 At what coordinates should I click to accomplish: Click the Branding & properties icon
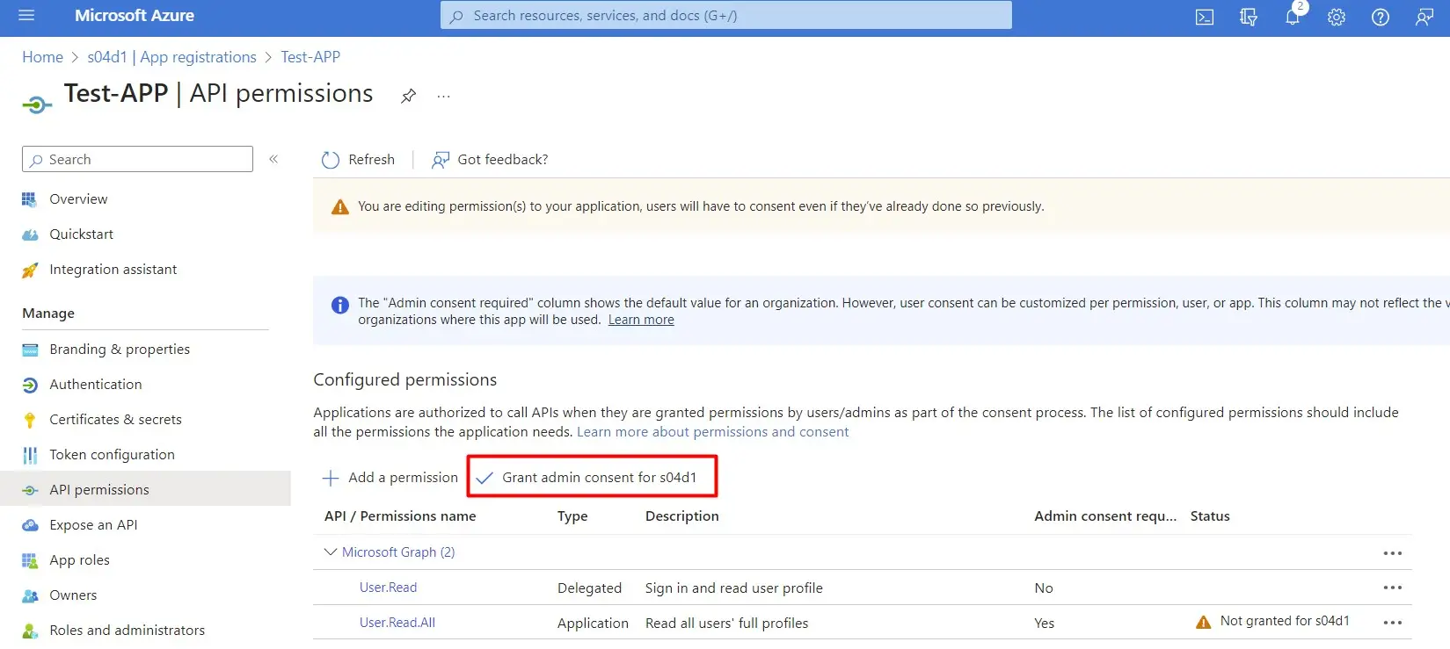[30, 350]
